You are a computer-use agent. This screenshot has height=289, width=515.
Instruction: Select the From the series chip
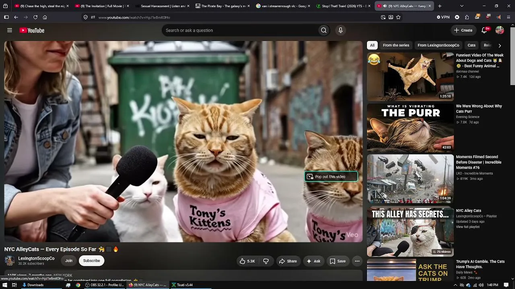point(396,45)
